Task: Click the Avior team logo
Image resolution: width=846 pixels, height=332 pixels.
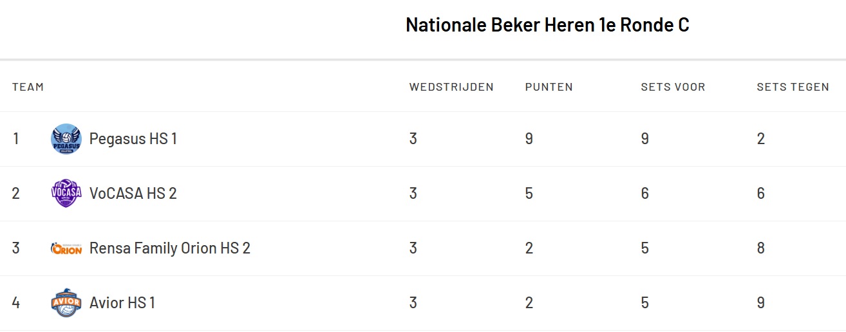Action: click(66, 303)
